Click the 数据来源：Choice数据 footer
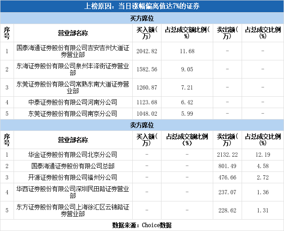This screenshot has width=284, height=231. [142, 225]
